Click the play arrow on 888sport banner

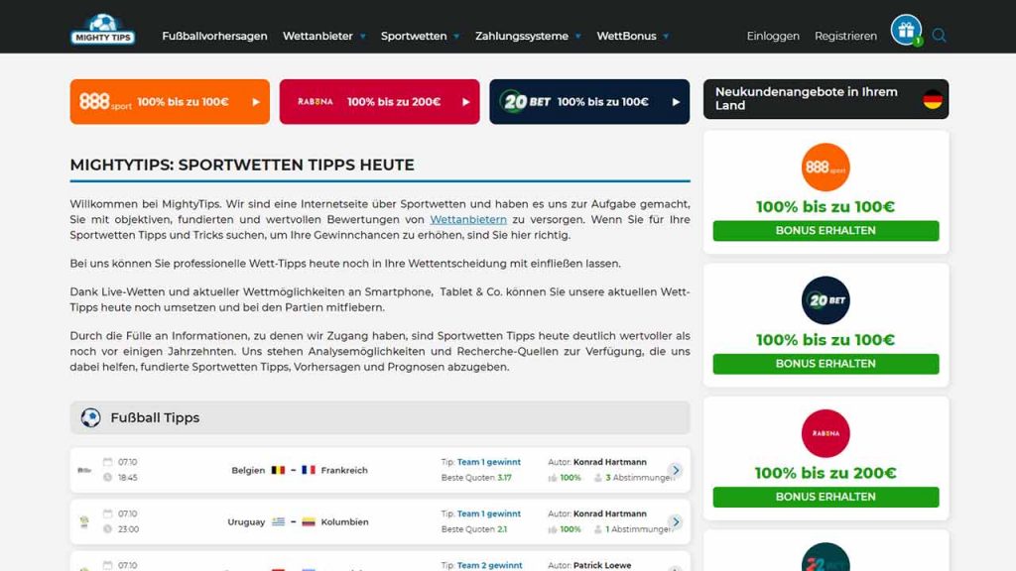point(256,102)
